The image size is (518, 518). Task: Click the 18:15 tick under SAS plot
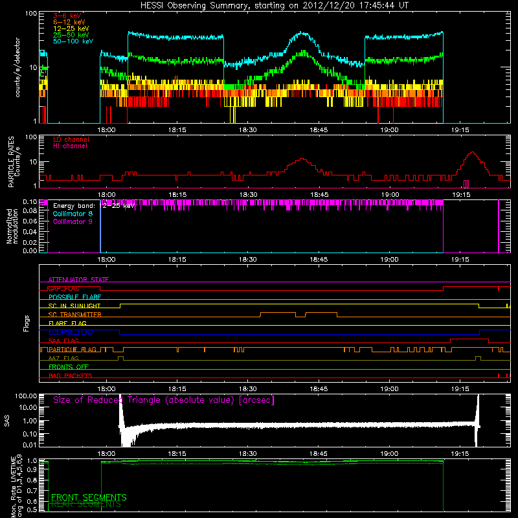click(177, 454)
